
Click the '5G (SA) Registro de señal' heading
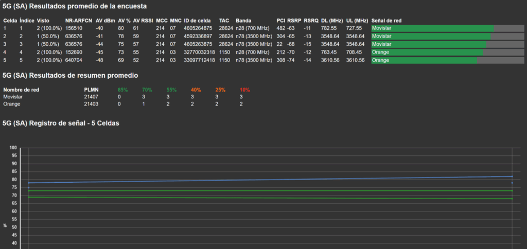[61, 124]
